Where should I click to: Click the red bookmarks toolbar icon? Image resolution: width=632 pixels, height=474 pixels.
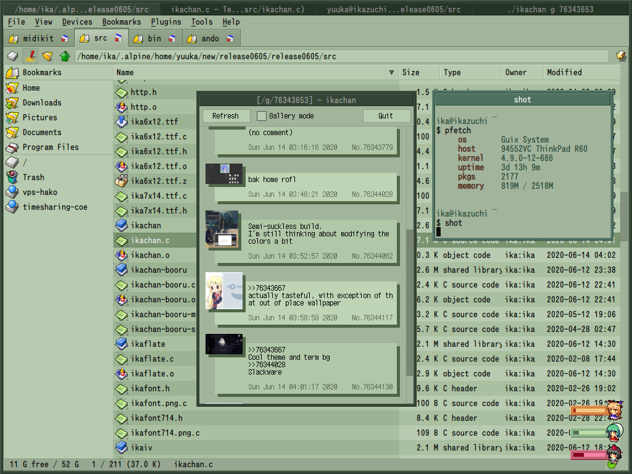(30, 56)
